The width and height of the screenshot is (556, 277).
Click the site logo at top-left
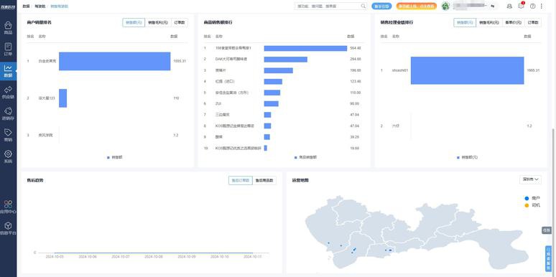click(8, 6)
